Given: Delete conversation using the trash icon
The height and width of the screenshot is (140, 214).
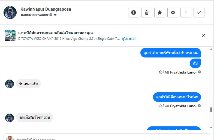Looking at the screenshot, I should pyautogui.click(x=147, y=13).
